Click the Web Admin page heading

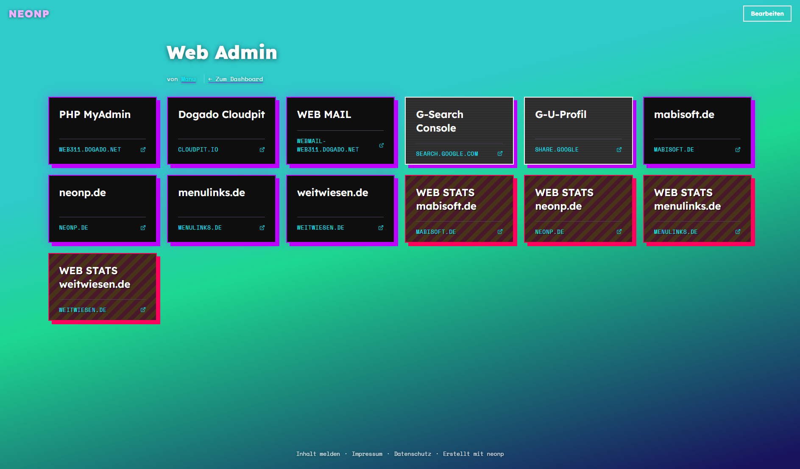(x=222, y=53)
